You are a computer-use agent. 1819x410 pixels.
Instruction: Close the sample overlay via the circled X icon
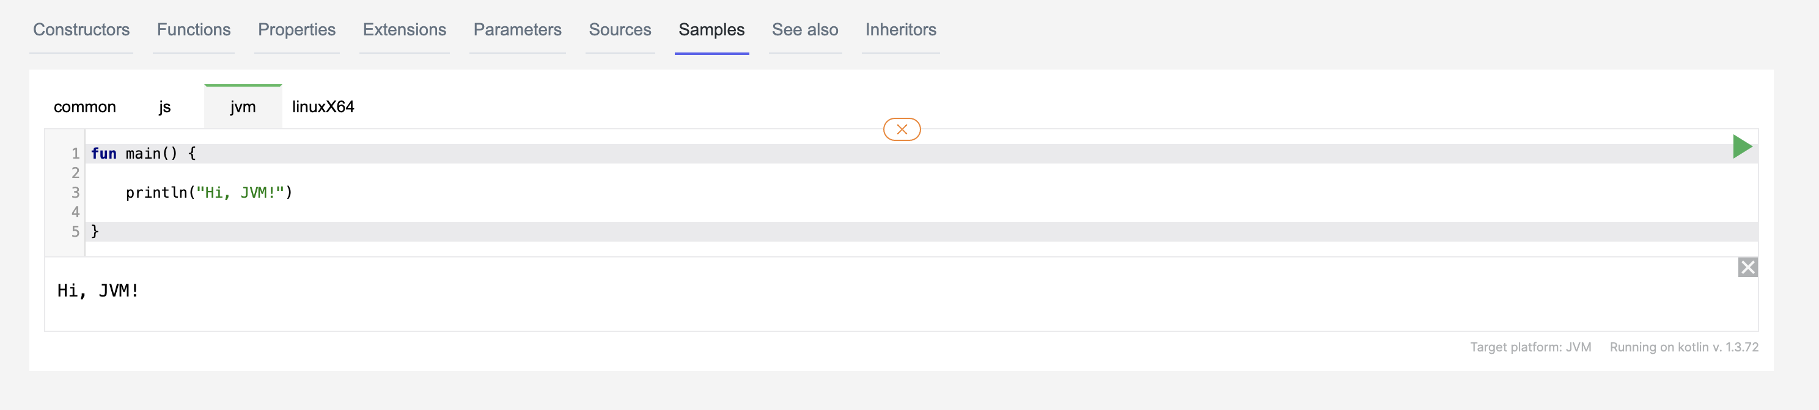pyautogui.click(x=901, y=129)
